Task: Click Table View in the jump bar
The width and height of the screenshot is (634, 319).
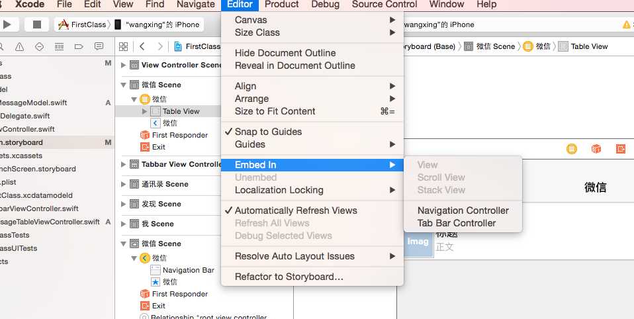Action: [x=584, y=46]
